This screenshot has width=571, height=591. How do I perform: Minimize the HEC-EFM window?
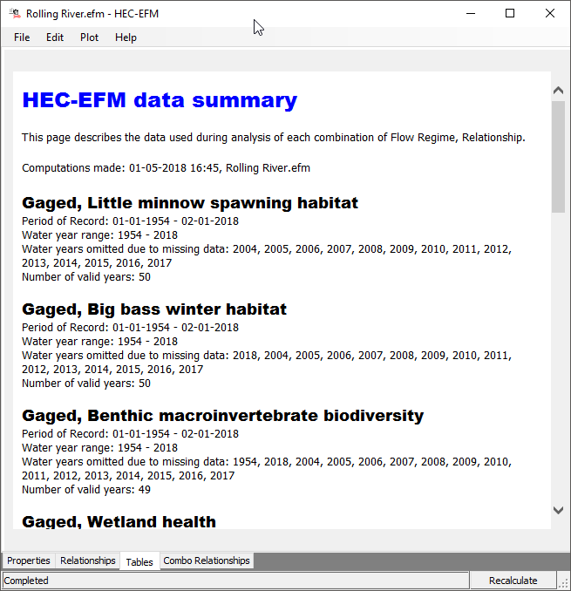coord(471,14)
